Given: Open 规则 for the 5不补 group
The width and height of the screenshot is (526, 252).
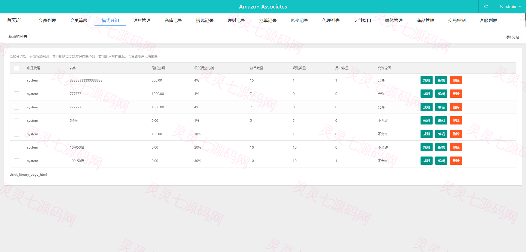Looking at the screenshot, I should pyautogui.click(x=427, y=120).
